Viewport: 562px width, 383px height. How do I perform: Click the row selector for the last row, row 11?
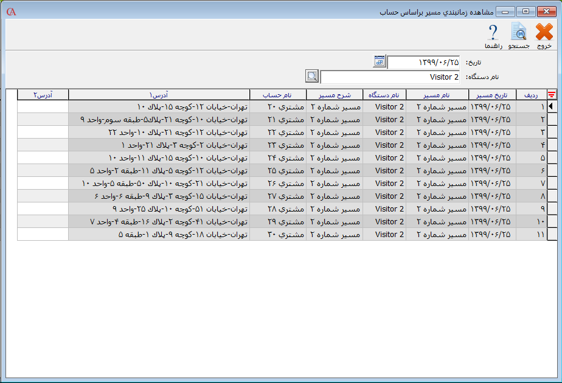tap(552, 235)
